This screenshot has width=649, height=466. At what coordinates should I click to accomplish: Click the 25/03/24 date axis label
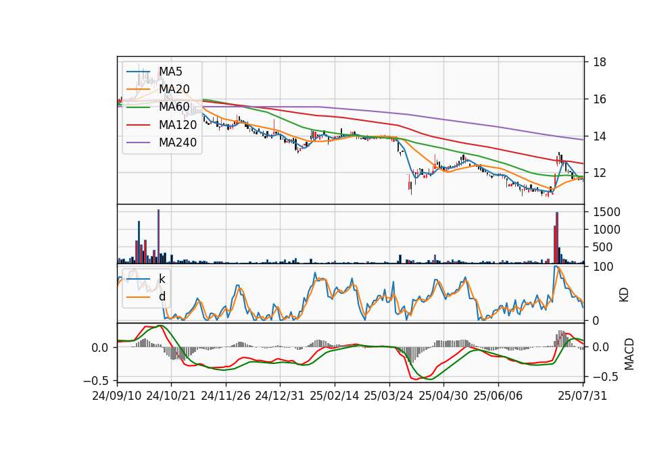(x=389, y=396)
